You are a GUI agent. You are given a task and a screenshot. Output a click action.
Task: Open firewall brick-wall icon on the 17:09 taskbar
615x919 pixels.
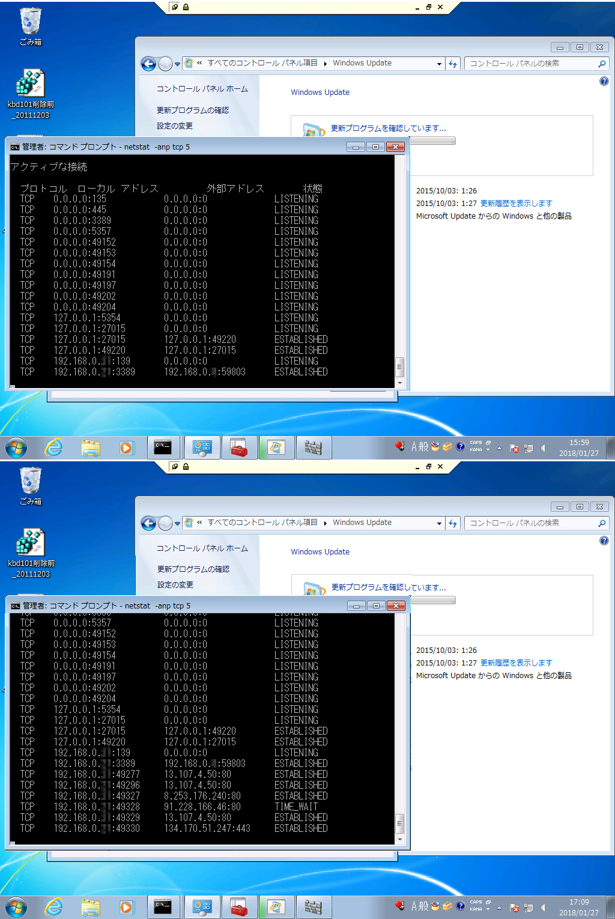tap(313, 907)
